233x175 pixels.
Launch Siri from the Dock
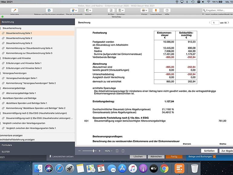49,168
